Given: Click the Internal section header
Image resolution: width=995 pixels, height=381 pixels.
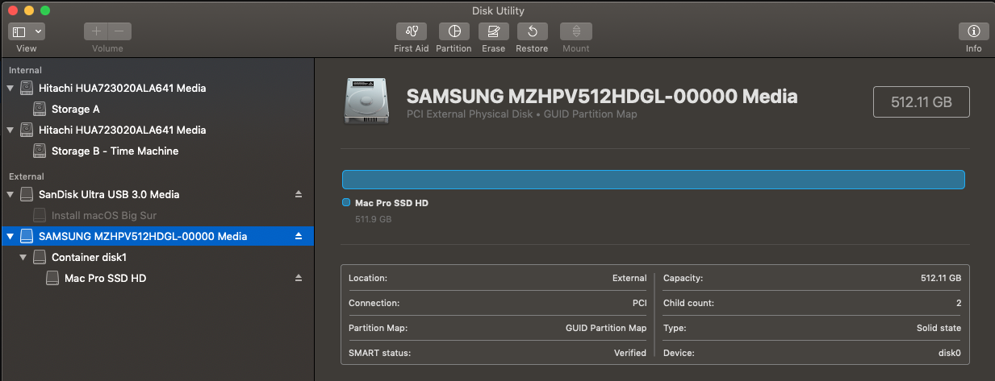Looking at the screenshot, I should [x=25, y=70].
